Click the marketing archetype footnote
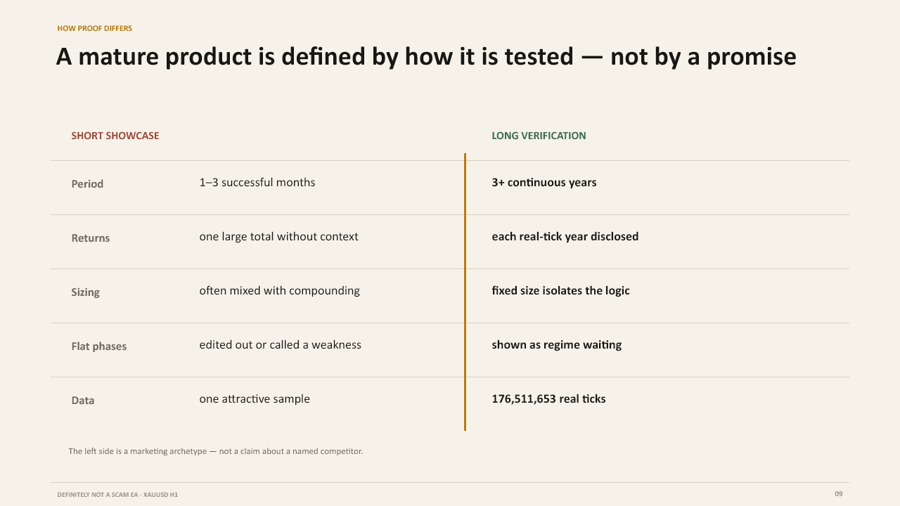Viewport: 900px width, 506px height. [x=216, y=451]
